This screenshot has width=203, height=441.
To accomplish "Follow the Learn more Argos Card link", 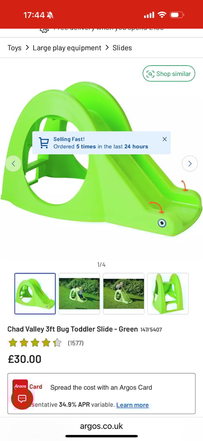I will click(132, 405).
